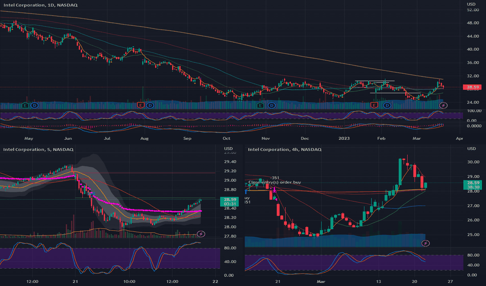Open the dividend marker right of February
Screen dimensions: 486x286
click(387, 106)
